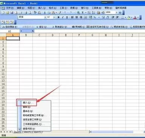Switch to the Sheet1 tab
This screenshot has height=138, width=145.
click(17, 132)
